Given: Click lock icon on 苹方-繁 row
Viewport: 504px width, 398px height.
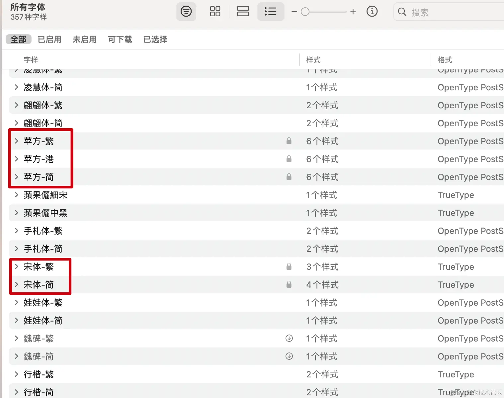Looking at the screenshot, I should coord(289,141).
